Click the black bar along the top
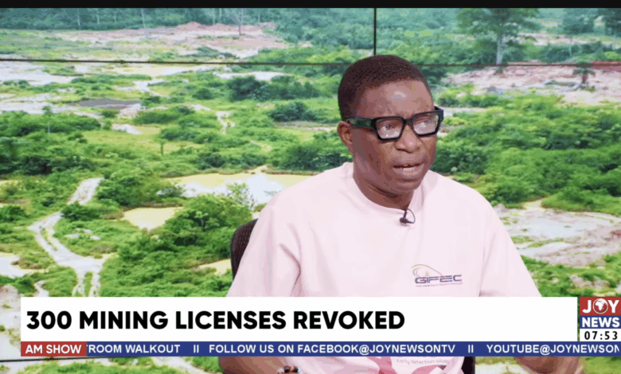 [310, 3]
